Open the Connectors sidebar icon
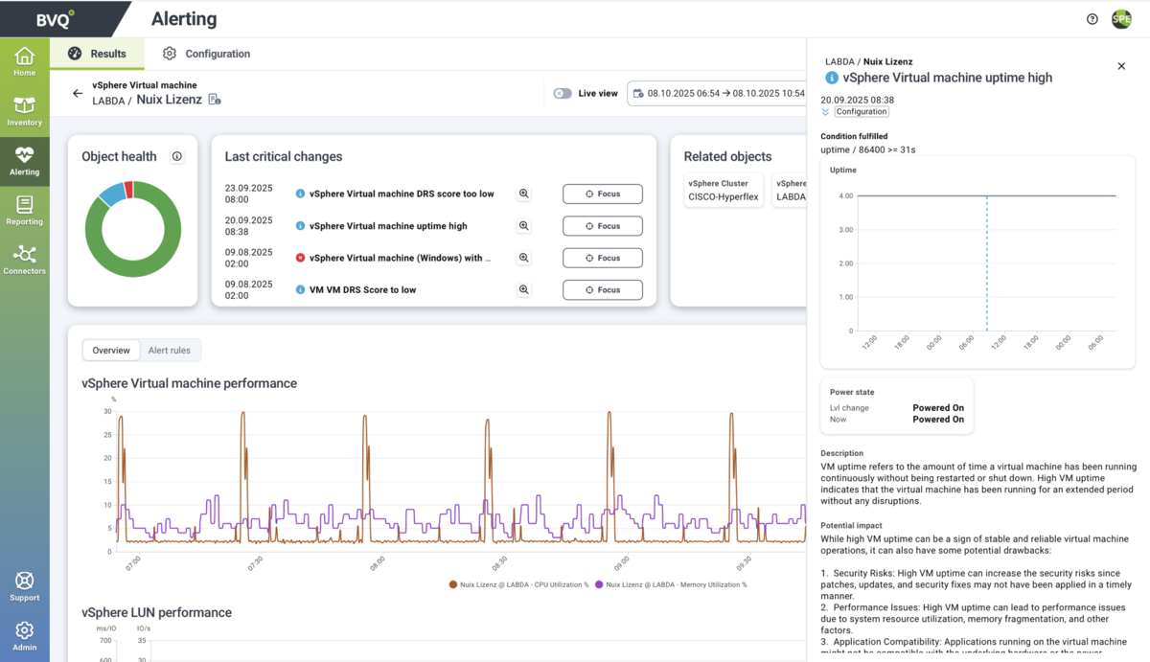The height and width of the screenshot is (662, 1150). 24,259
